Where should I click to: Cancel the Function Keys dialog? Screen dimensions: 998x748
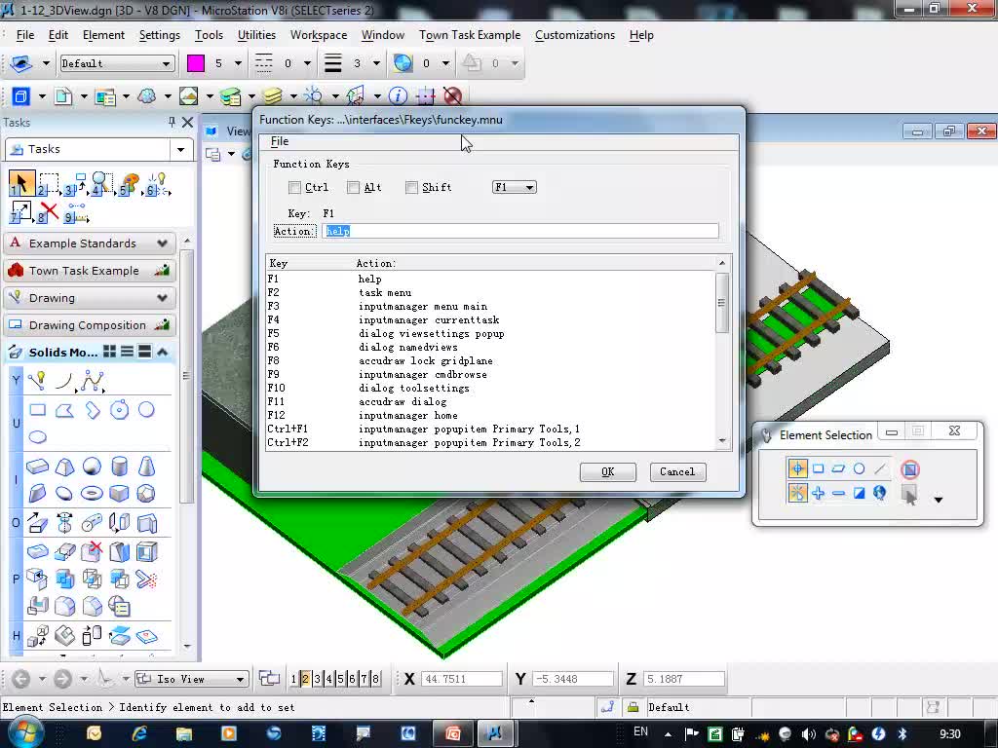tap(677, 471)
